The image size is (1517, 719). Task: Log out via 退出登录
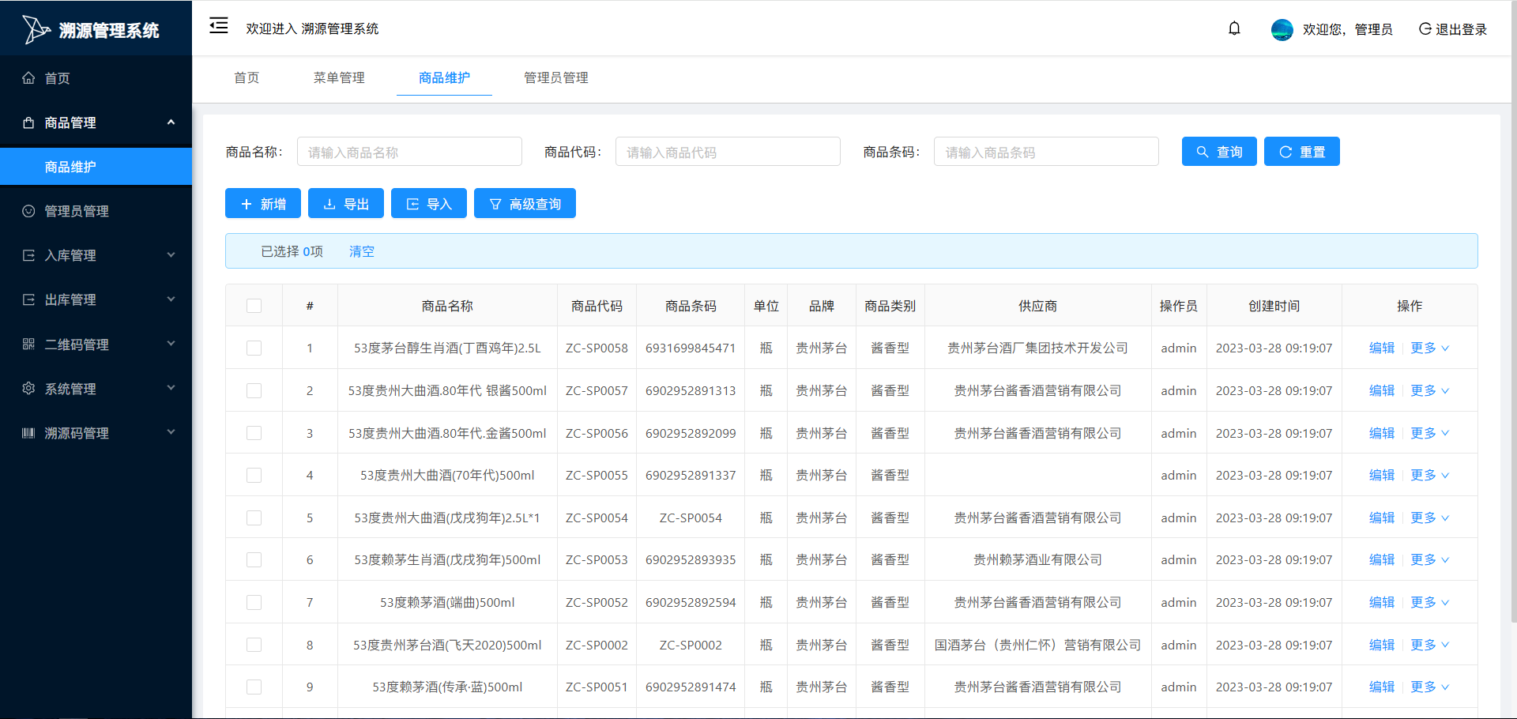(1453, 29)
